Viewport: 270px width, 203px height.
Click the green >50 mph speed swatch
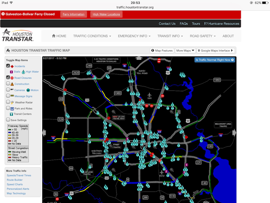(10, 130)
